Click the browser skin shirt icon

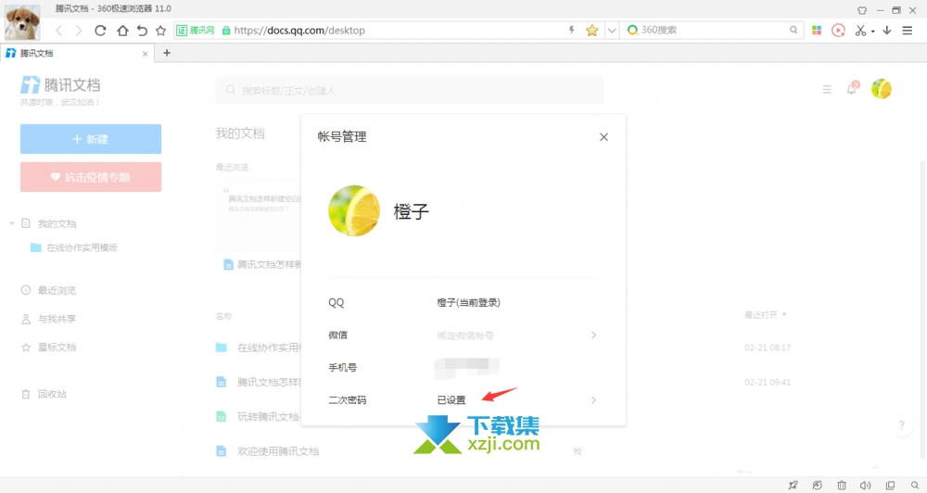(x=862, y=10)
